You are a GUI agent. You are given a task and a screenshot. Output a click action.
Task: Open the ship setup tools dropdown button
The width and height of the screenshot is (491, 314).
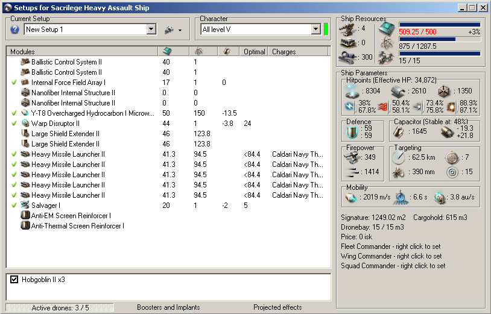173,30
